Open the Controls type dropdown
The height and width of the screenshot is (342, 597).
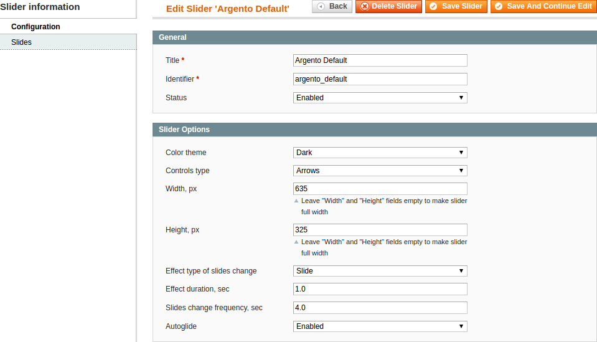point(380,171)
